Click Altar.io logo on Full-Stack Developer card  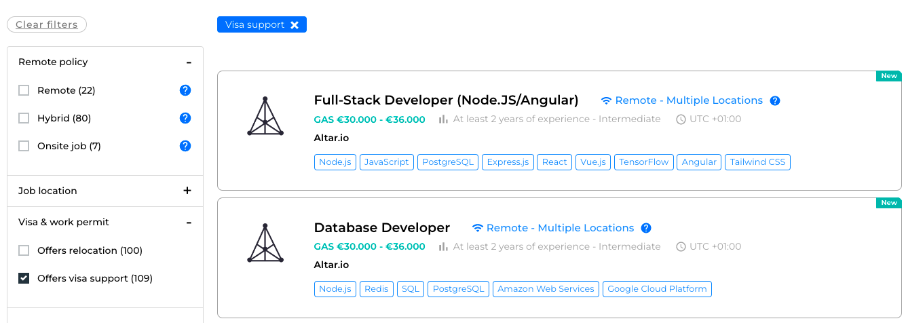pos(265,117)
